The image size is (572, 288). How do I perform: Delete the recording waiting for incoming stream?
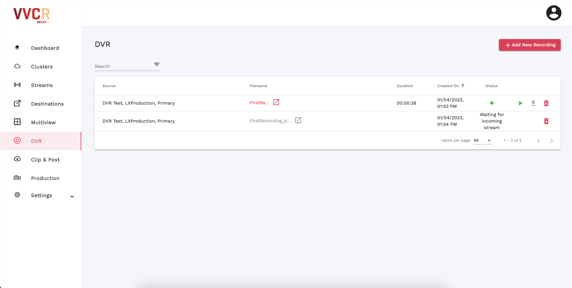click(x=546, y=121)
